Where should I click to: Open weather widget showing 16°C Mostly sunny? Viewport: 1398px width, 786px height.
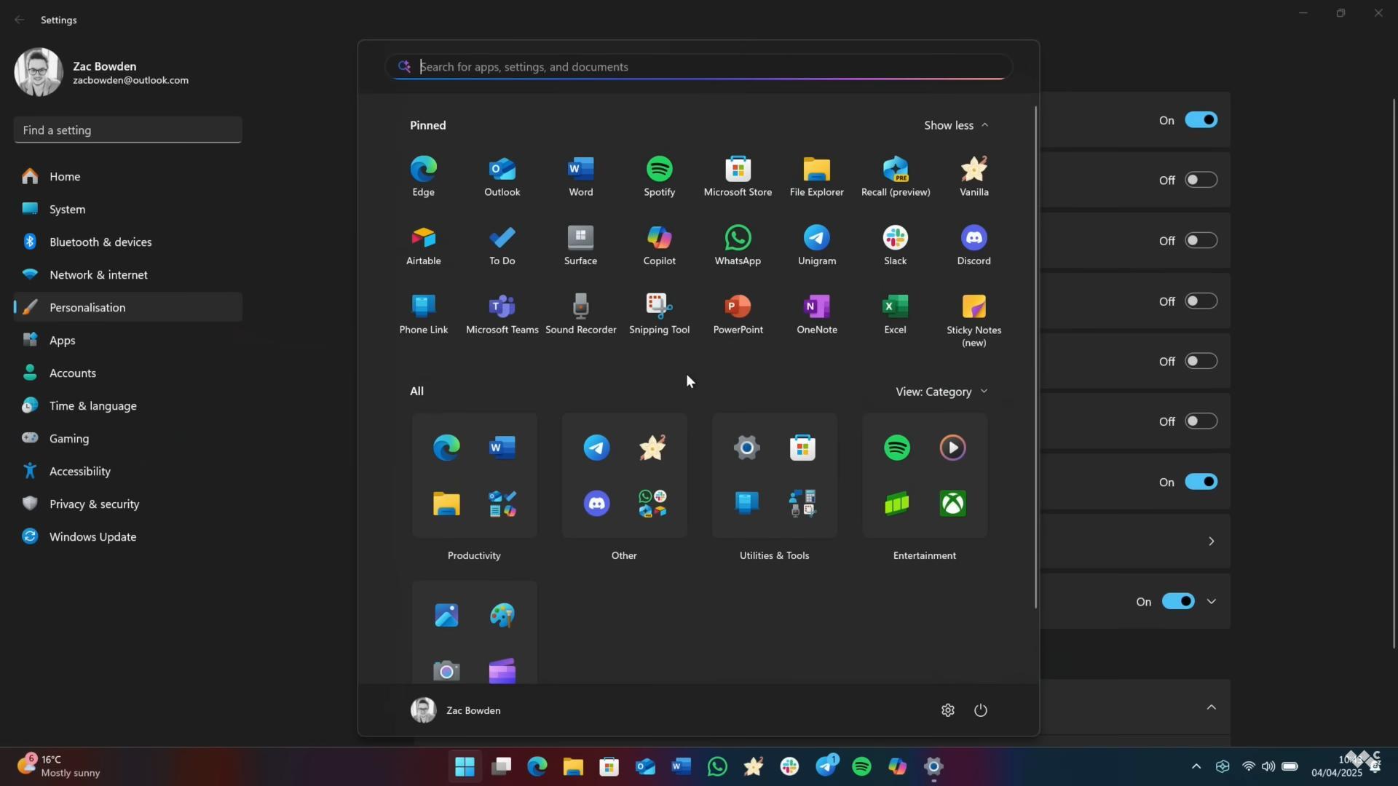[x=60, y=766]
